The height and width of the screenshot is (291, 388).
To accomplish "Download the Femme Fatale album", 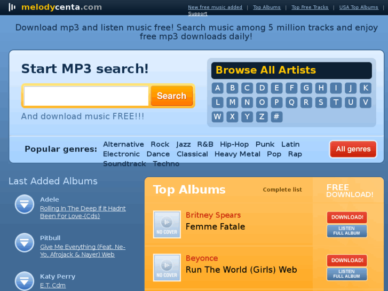I will (347, 217).
